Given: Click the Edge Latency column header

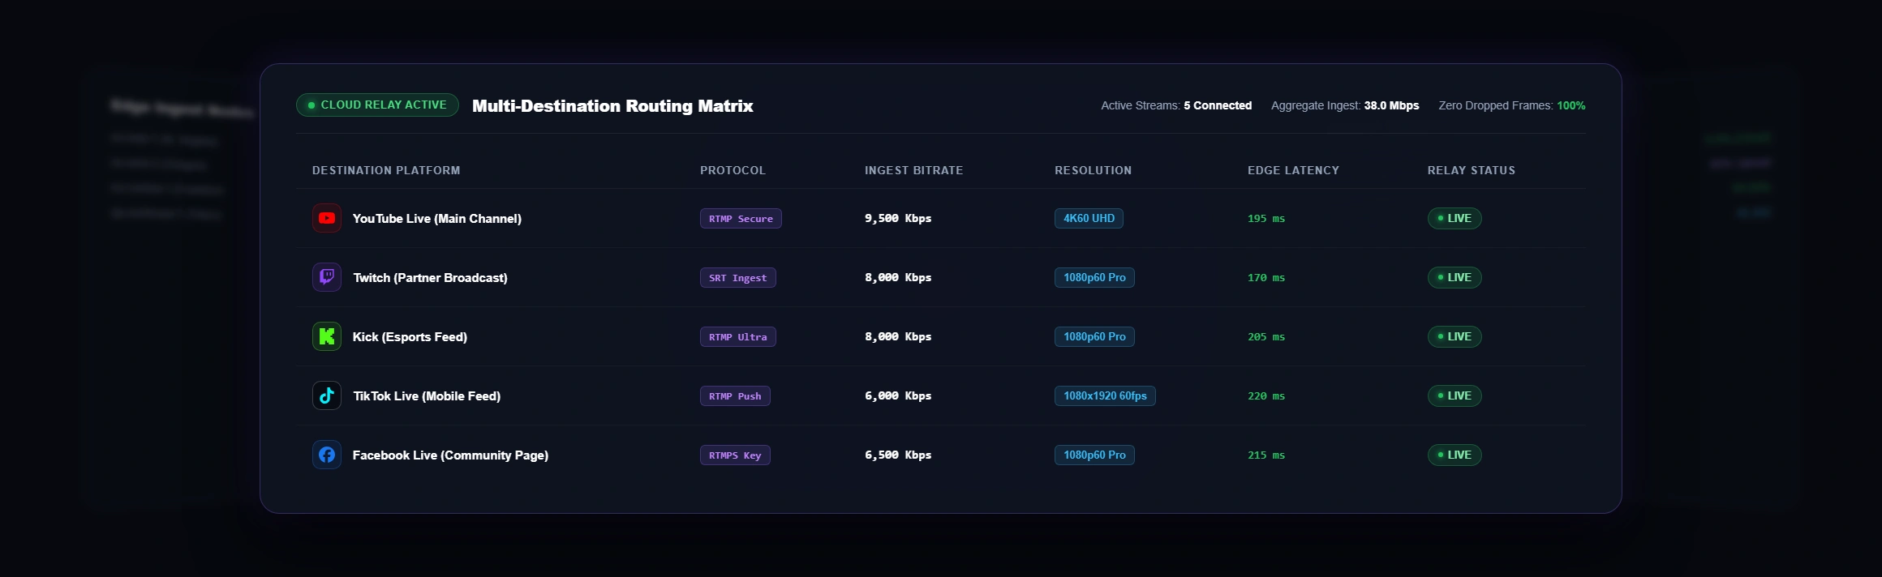Looking at the screenshot, I should pos(1293,170).
